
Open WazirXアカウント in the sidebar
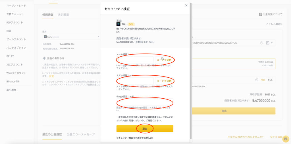pyautogui.click(x=16, y=73)
